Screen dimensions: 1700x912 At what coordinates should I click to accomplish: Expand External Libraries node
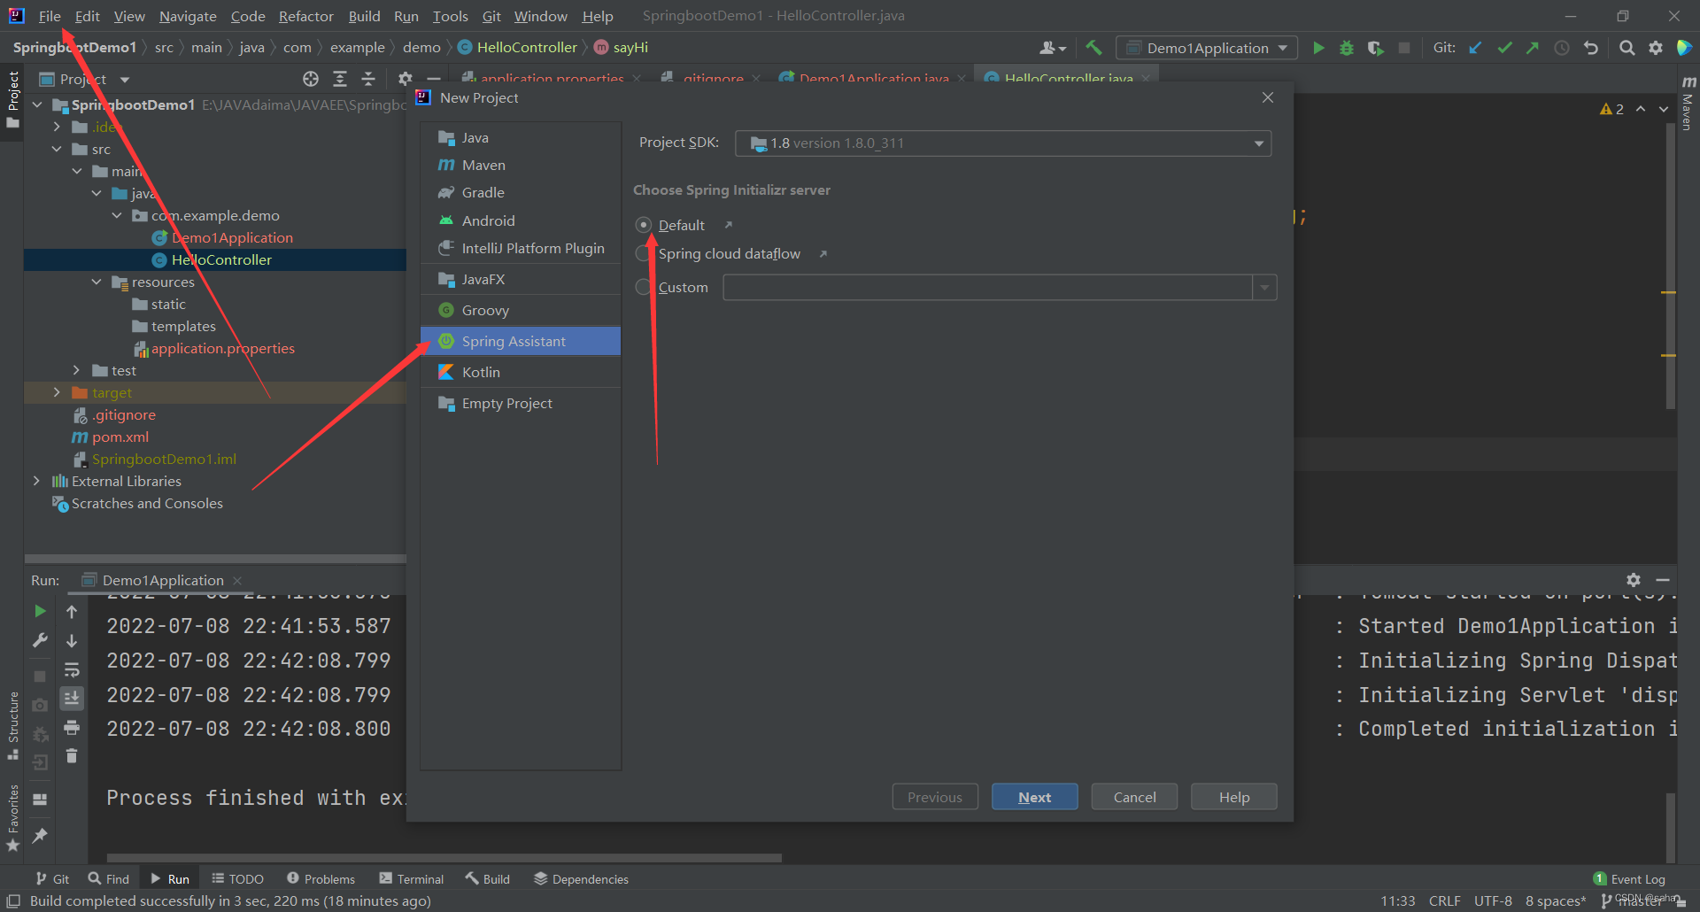coord(36,481)
